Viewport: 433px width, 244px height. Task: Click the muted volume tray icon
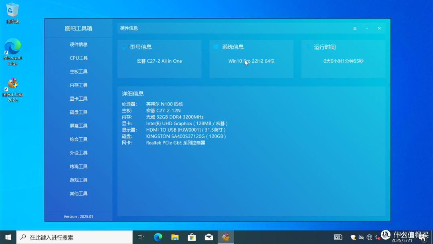click(377, 237)
